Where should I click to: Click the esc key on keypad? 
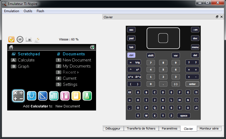pos(131,30)
